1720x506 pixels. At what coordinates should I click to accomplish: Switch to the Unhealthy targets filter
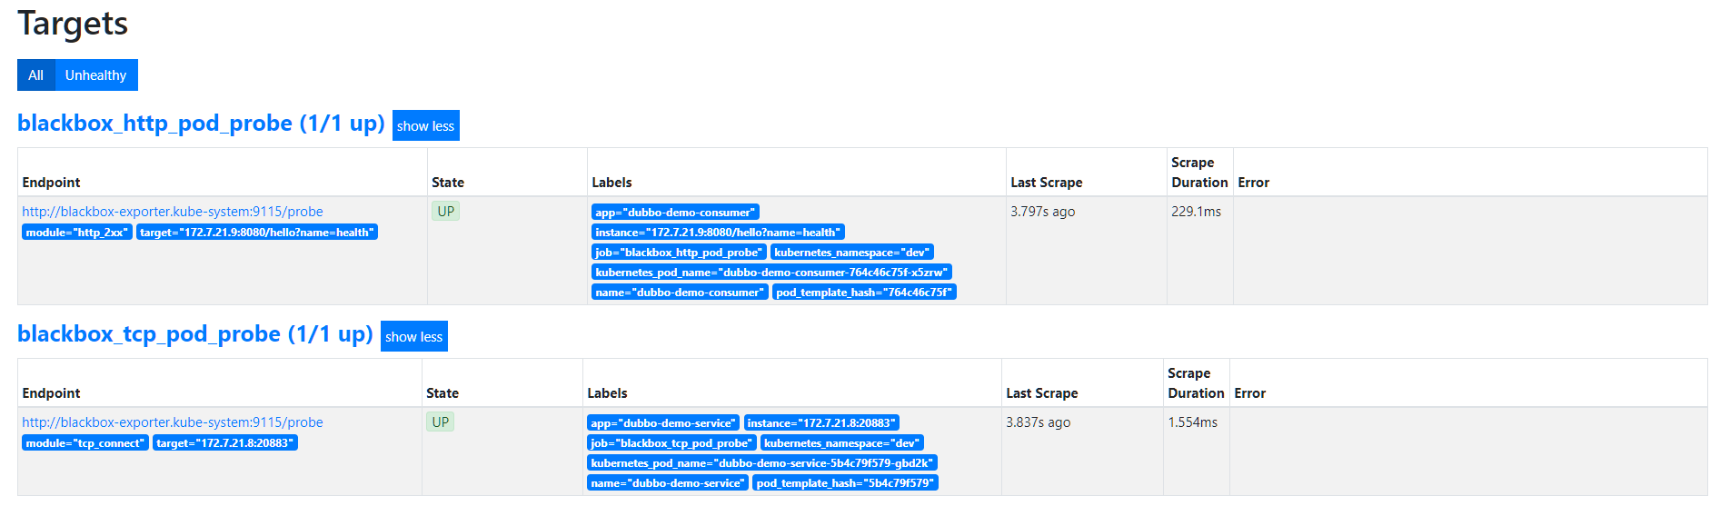pos(95,75)
